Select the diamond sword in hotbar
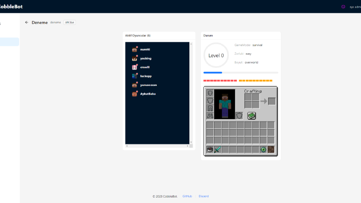 point(218,150)
